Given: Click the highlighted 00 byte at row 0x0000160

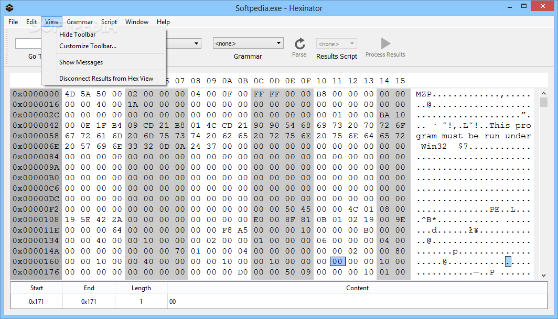Looking at the screenshot, I should (337, 261).
